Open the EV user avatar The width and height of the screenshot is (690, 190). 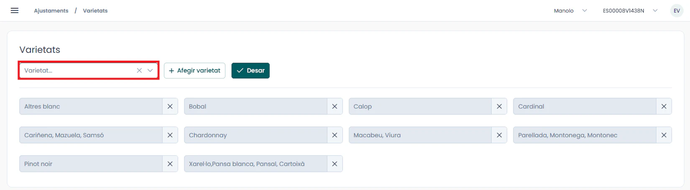677,11
